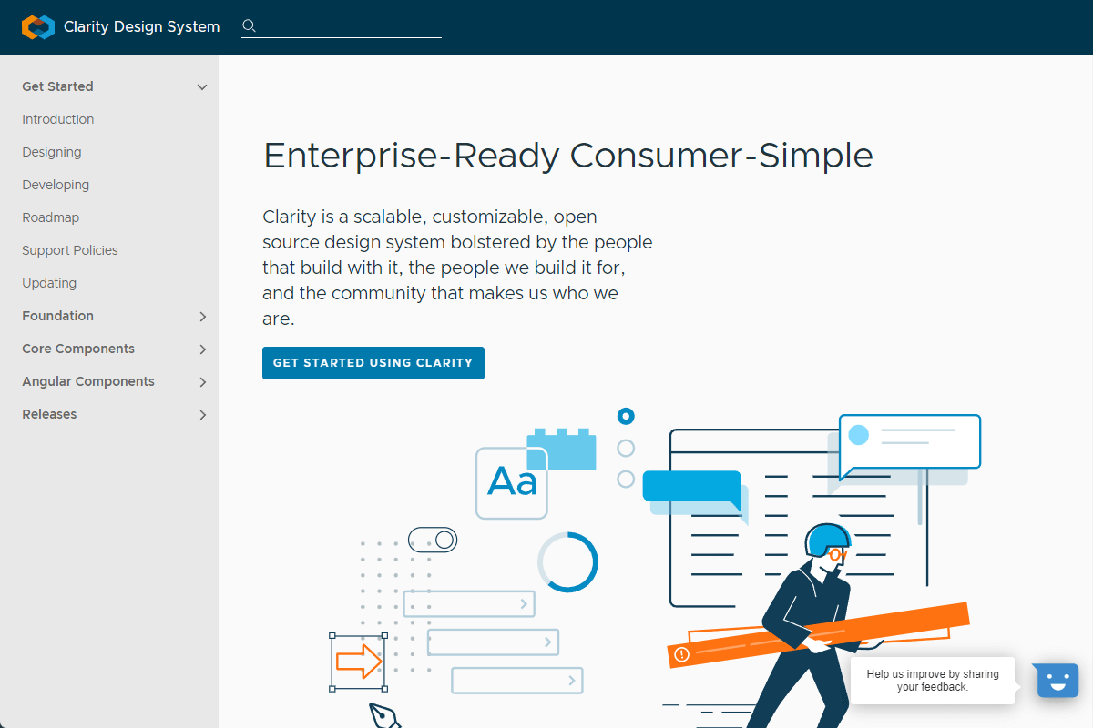Viewport: 1093px width, 728px height.
Task: Expand the Releases section chevron
Action: [202, 415]
